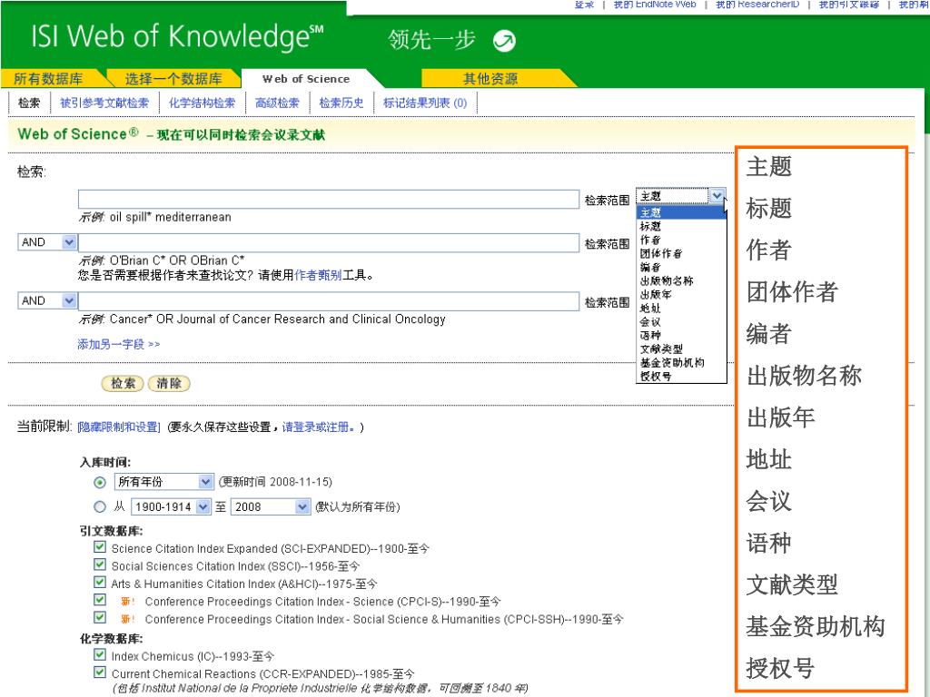Screen dimensions: 930x697
Task: View 检索历史 search history
Action: 341,103
